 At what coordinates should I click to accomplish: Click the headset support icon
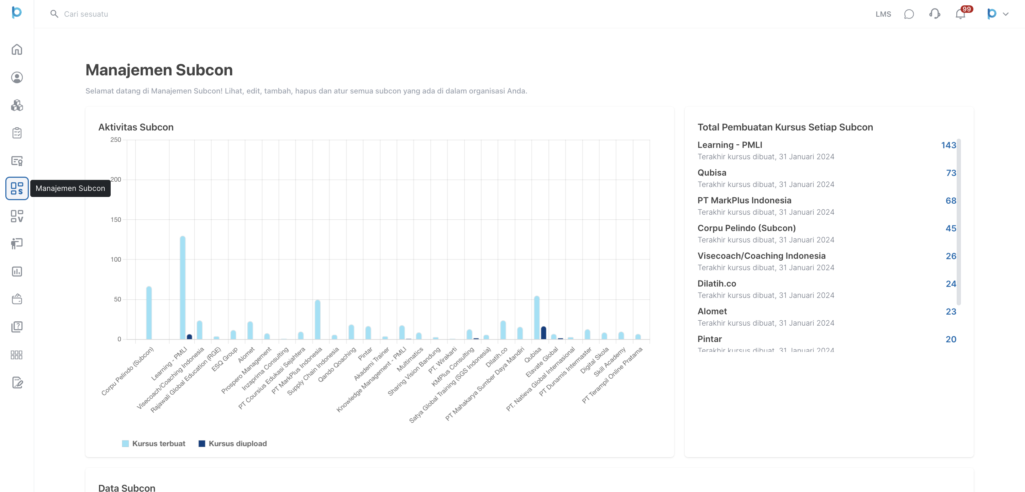point(934,14)
